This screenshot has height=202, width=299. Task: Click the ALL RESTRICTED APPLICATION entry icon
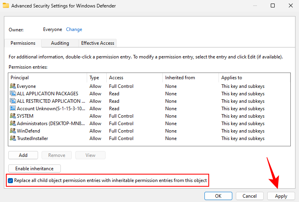(x=13, y=101)
